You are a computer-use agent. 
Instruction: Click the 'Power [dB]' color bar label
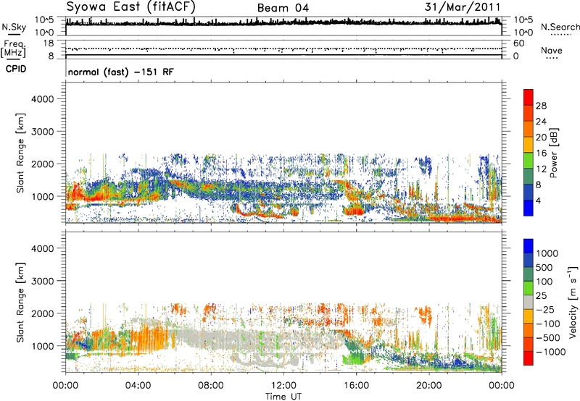coord(553,153)
